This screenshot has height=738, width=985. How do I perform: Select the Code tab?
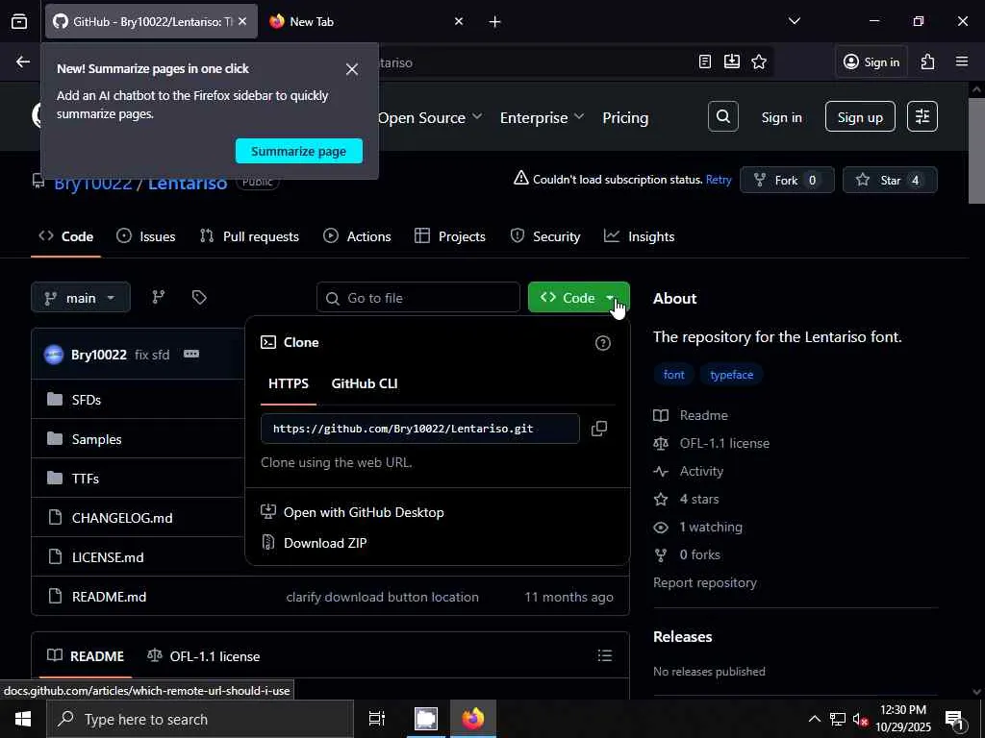(66, 236)
